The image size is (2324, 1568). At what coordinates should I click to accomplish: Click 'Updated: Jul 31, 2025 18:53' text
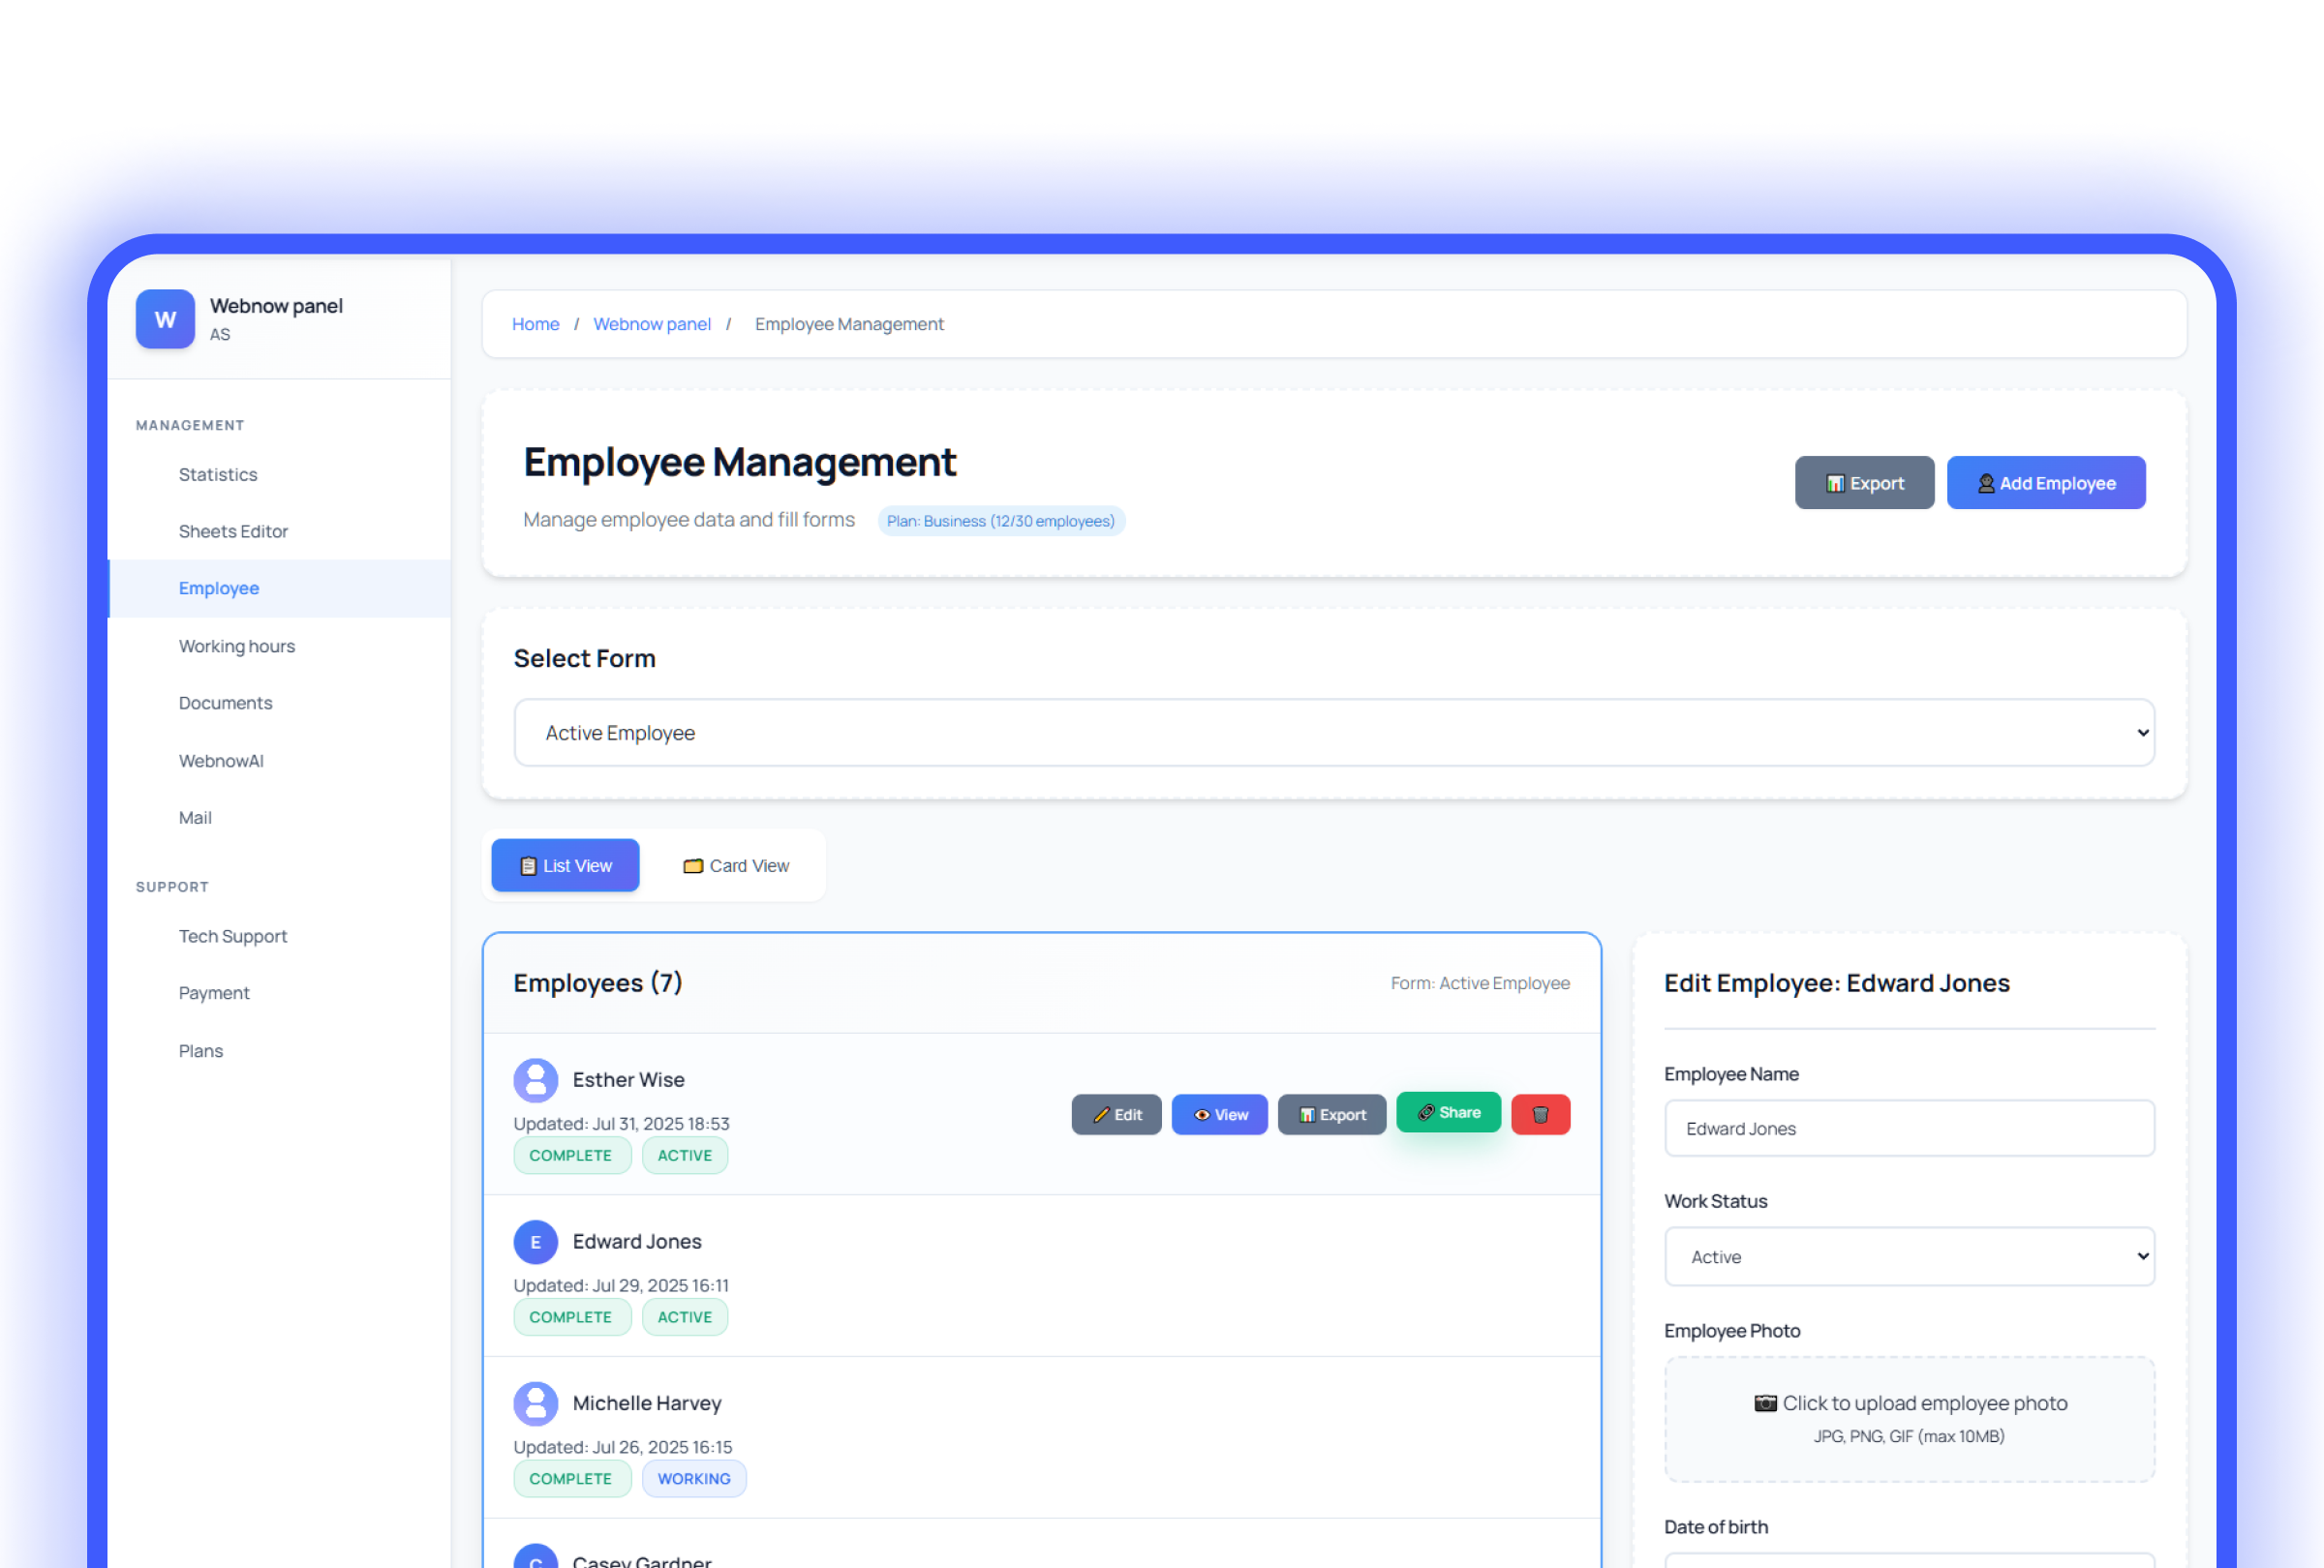[x=621, y=1125]
